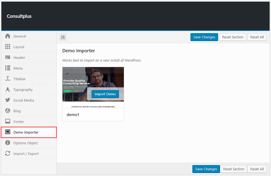Click the Header section icon
Screen dimensions: 271x176
click(8, 57)
